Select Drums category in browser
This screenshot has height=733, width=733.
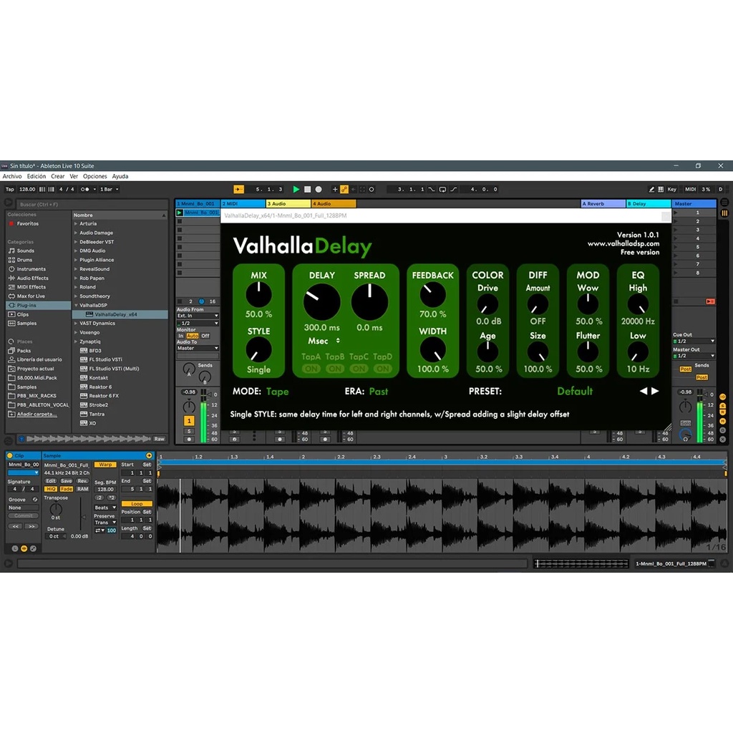(x=24, y=260)
